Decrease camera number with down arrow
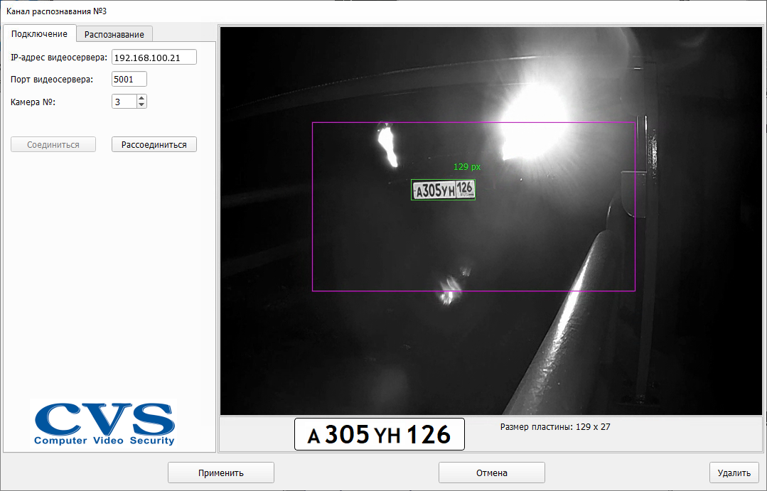767x491 pixels. point(141,105)
